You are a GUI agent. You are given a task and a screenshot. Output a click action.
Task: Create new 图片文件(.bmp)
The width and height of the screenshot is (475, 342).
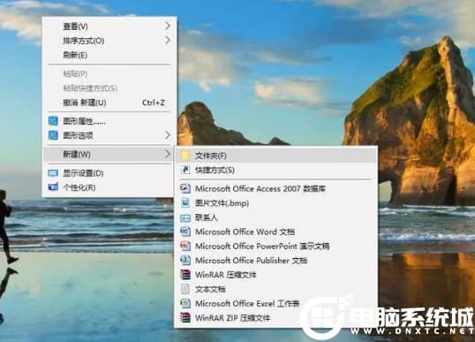(x=276, y=203)
